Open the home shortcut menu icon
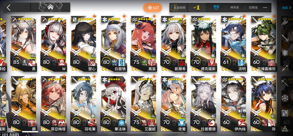The height and width of the screenshot is (136, 293). point(50,7)
